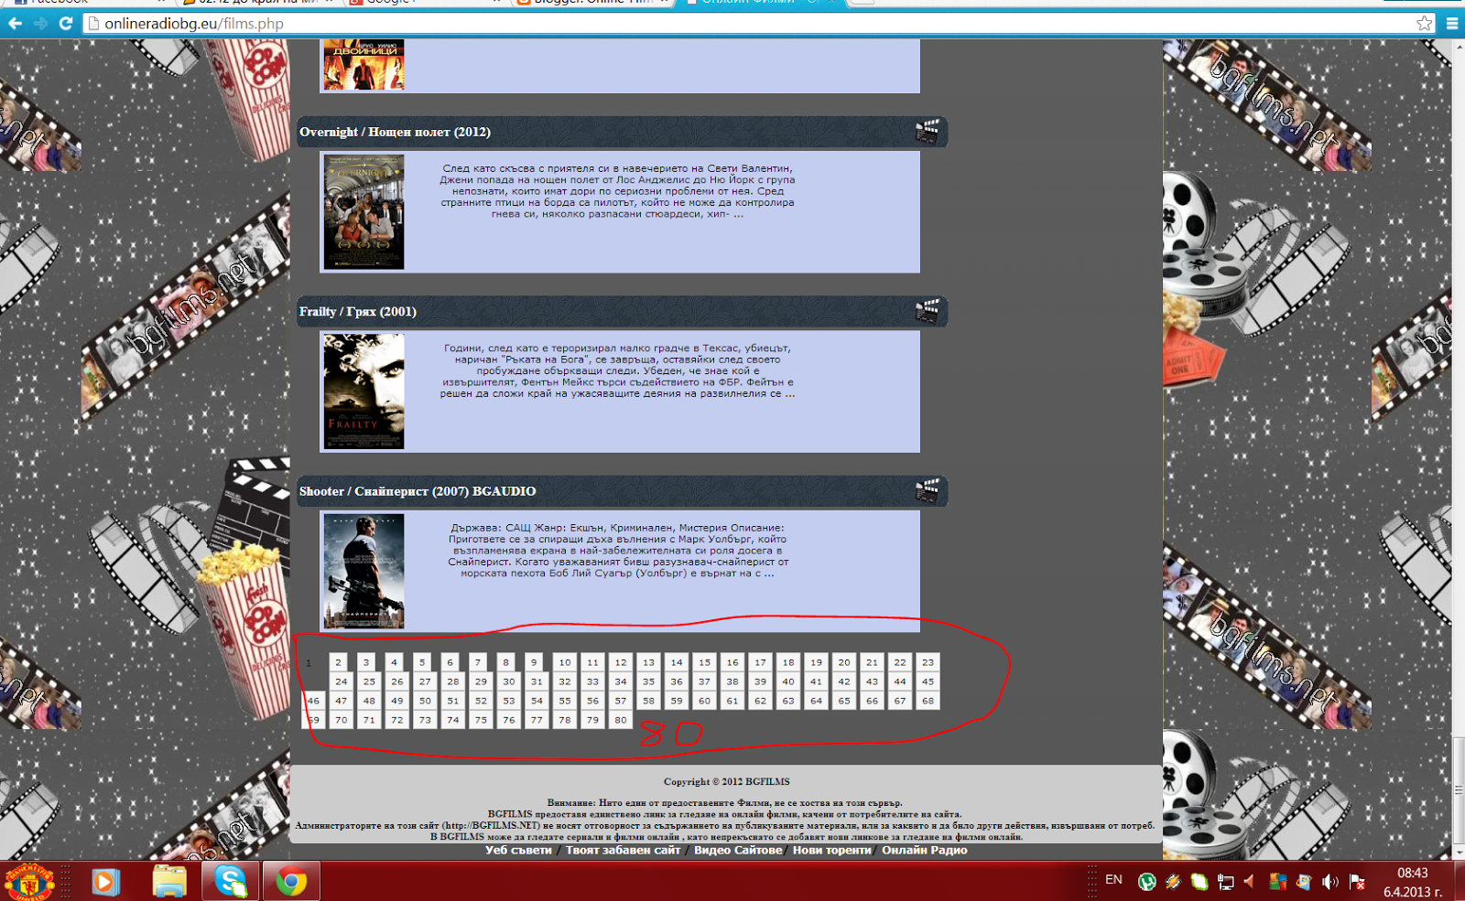Open the 'Уеб съвети' footer link
The height and width of the screenshot is (901, 1465).
[518, 850]
